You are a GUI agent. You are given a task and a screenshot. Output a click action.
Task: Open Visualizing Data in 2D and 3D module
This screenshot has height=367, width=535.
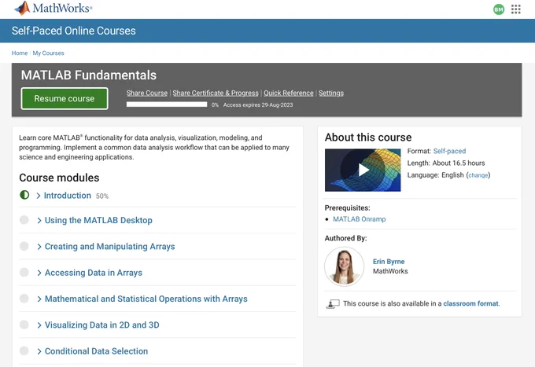(x=102, y=325)
